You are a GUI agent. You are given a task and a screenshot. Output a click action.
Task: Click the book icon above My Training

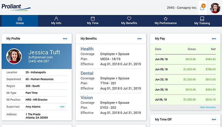click(x=202, y=19)
